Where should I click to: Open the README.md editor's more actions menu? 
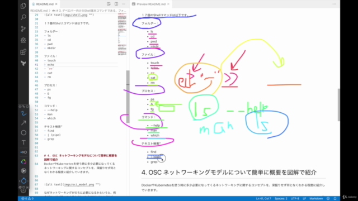coord(124,4)
